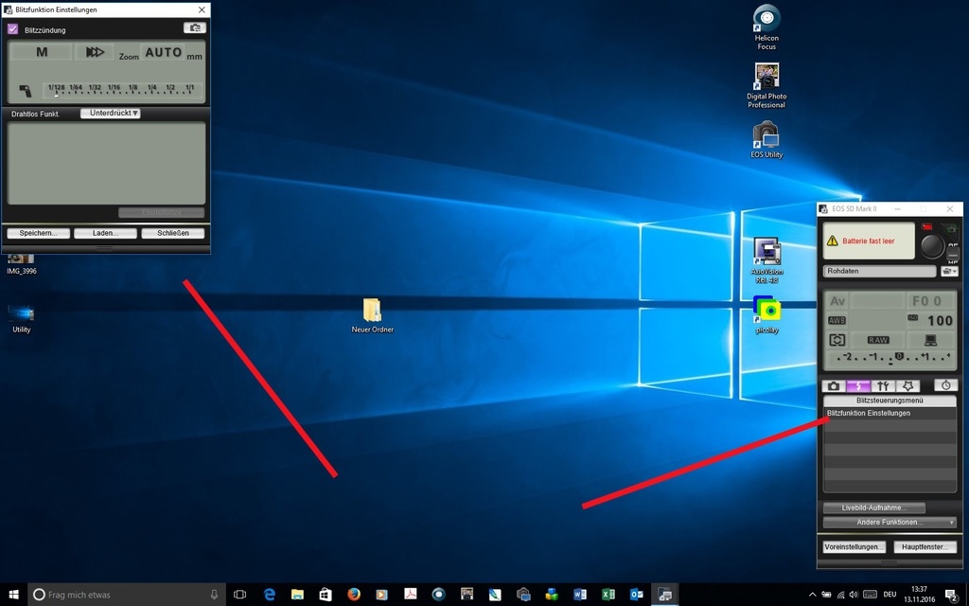This screenshot has height=606, width=969.
Task: Click the ISO 100 value
Action: pyautogui.click(x=939, y=321)
